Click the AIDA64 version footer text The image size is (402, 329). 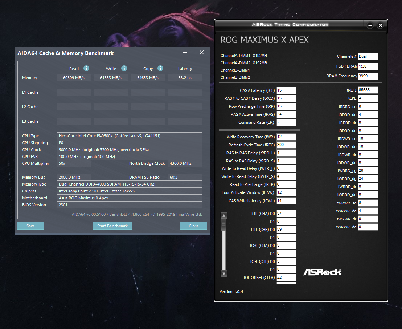point(137,214)
